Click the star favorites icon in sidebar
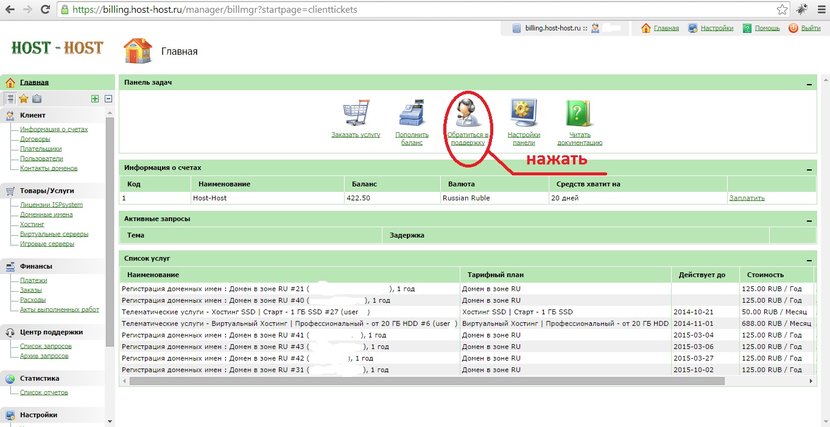This screenshot has height=427, width=830. [x=24, y=99]
